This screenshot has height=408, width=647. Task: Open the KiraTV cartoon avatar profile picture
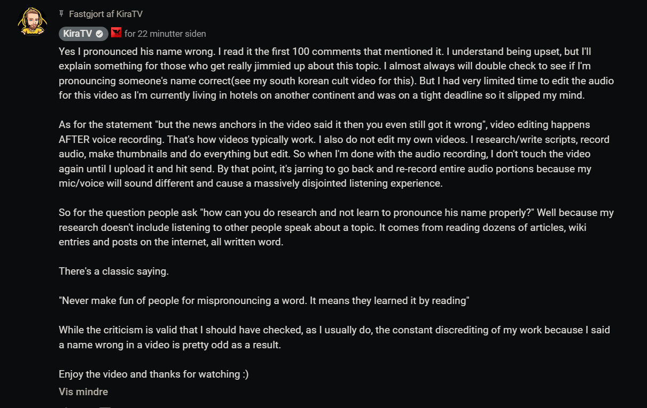32,21
